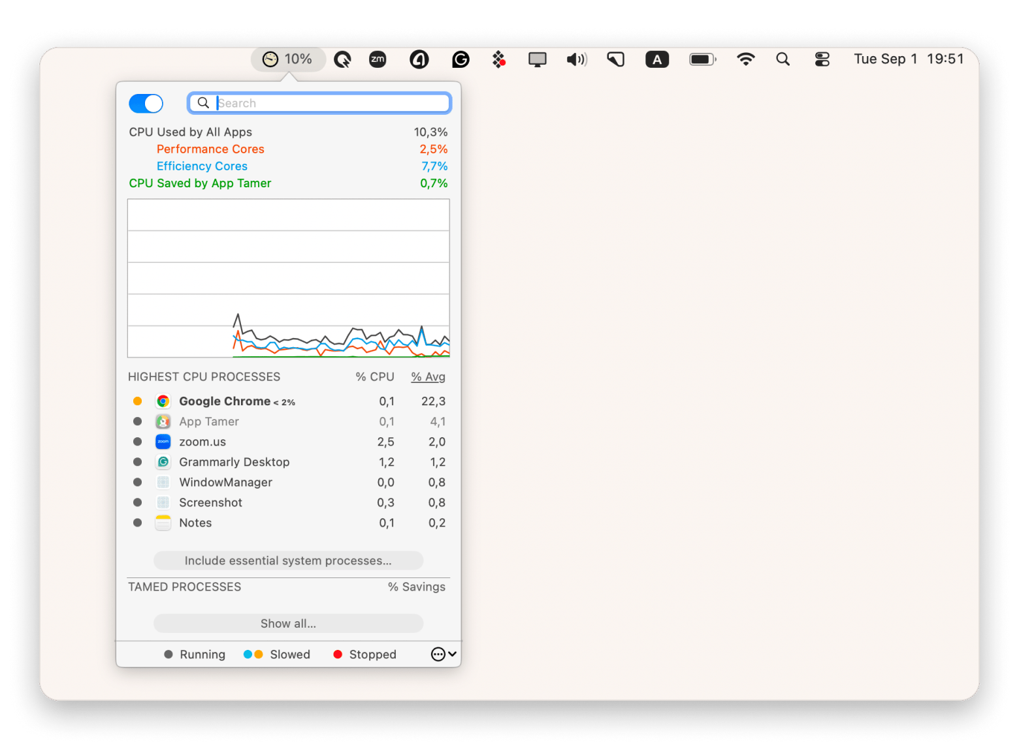Click the Efficiency Cores label
The width and height of the screenshot is (1019, 753).
[x=202, y=166]
